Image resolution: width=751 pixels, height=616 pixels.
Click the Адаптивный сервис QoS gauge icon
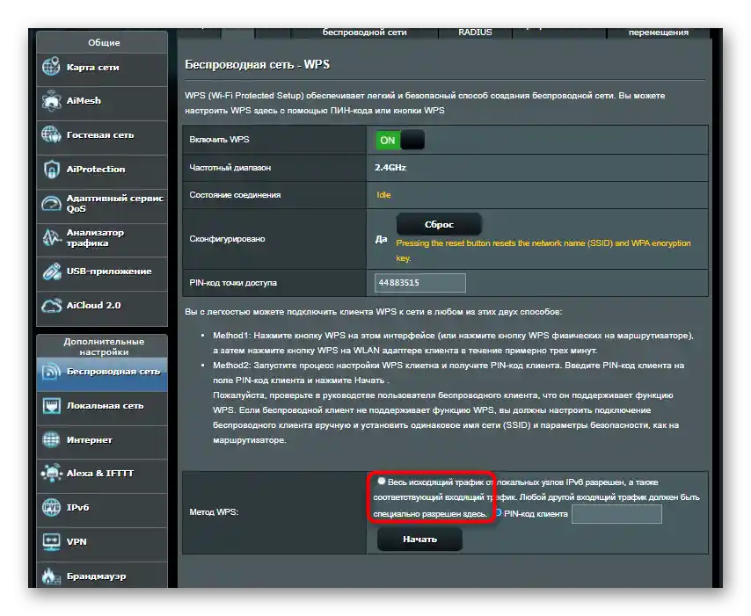(51, 203)
